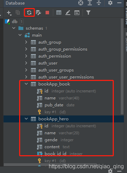
Task: Select the auth_user_user_permissions table name
Action: pyautogui.click(x=66, y=77)
